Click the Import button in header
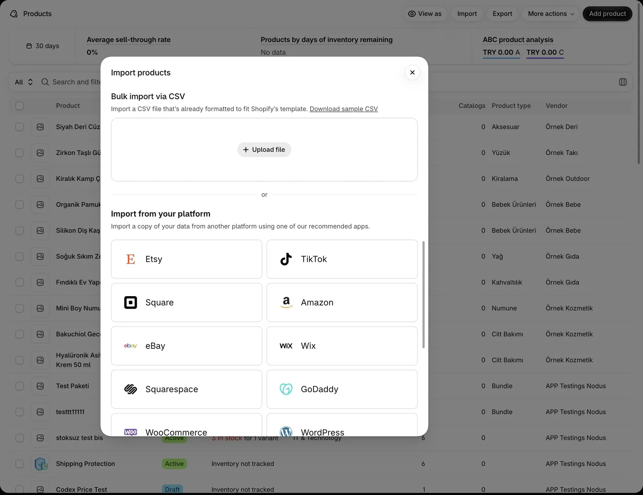 click(x=467, y=14)
